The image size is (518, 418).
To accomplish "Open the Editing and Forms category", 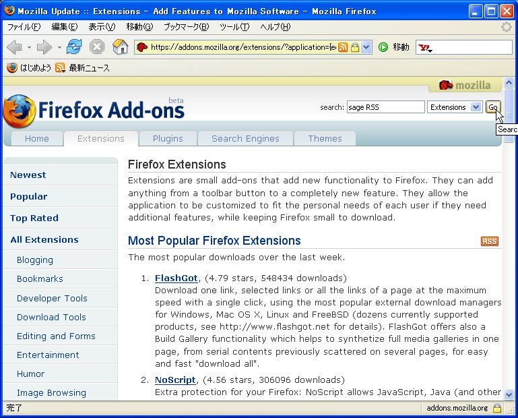I will pyautogui.click(x=56, y=336).
